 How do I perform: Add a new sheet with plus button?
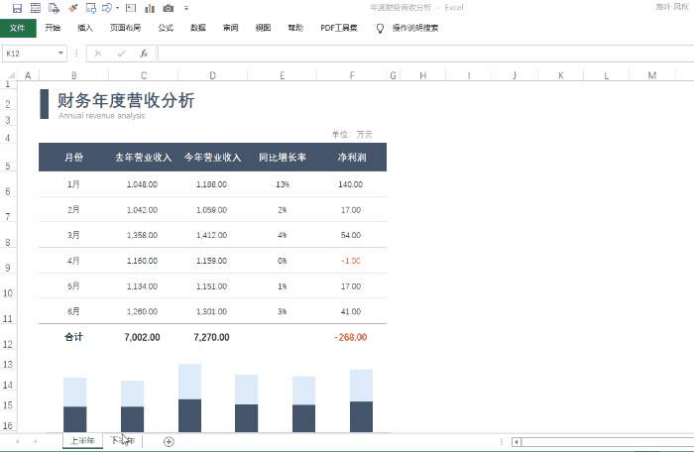tap(169, 441)
